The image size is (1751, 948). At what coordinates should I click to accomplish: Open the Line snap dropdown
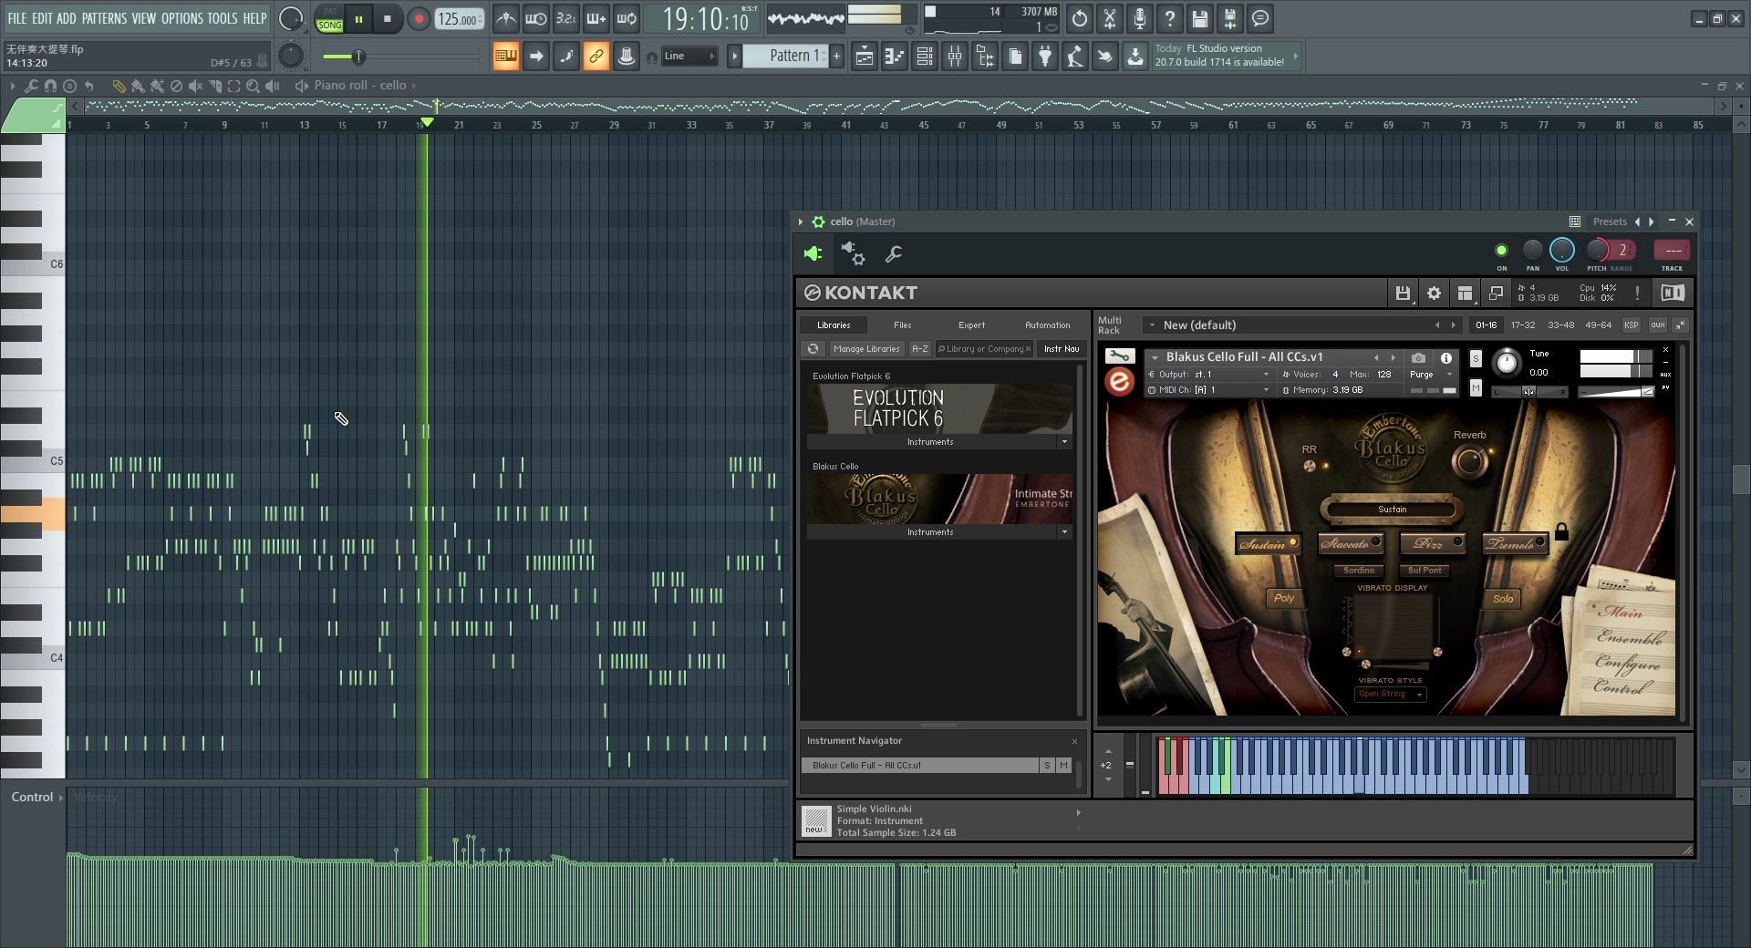(x=689, y=57)
